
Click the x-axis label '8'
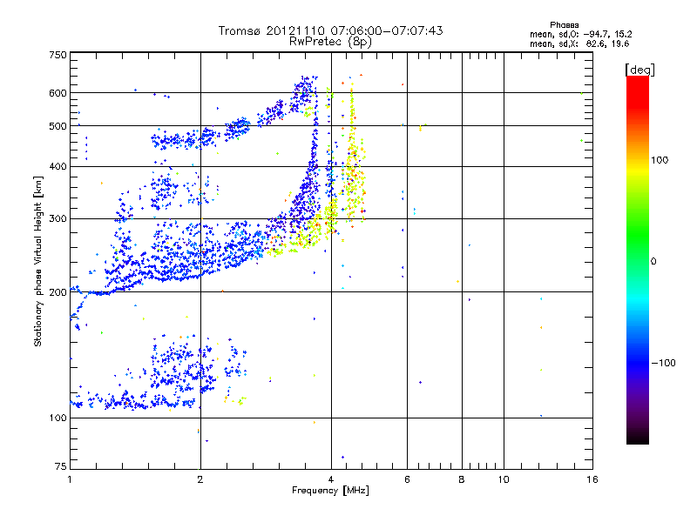coord(462,479)
